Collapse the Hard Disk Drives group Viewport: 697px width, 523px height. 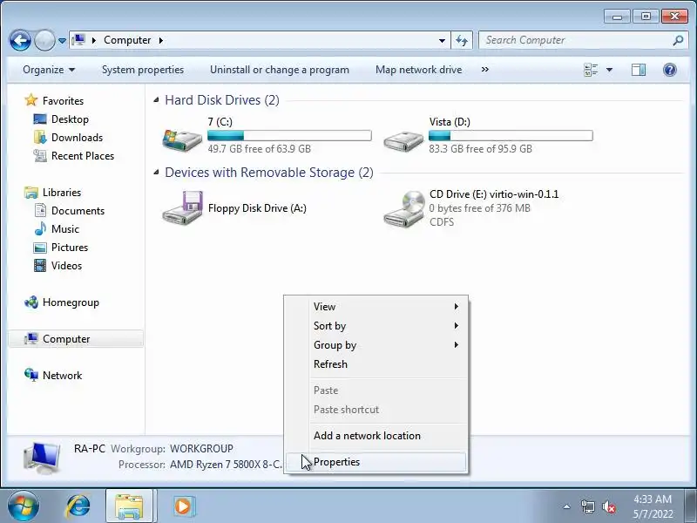pyautogui.click(x=156, y=100)
